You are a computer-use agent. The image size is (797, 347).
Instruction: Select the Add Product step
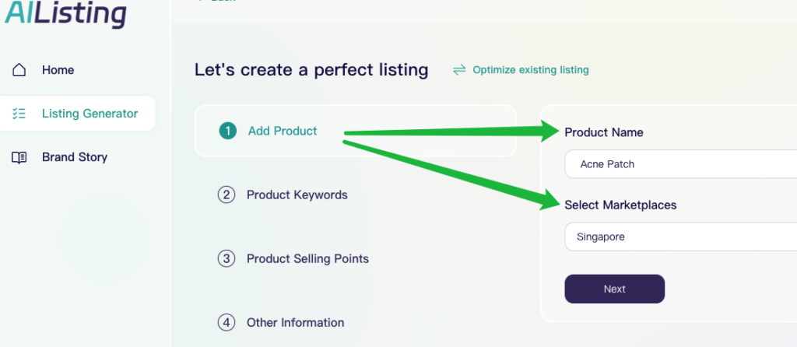pos(283,131)
